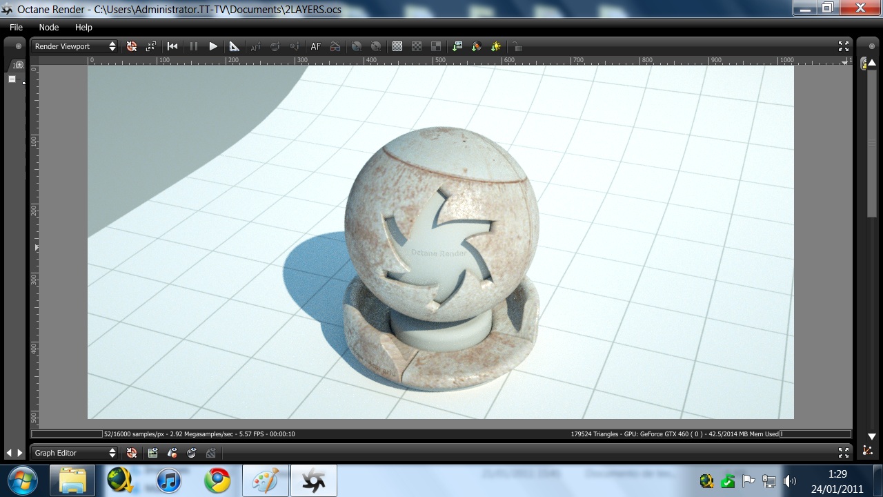
Task: Click the left arrow beside Graph Editor dropdown
Action: pos(9,453)
